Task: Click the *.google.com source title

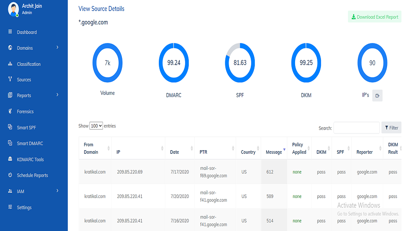Action: [93, 22]
